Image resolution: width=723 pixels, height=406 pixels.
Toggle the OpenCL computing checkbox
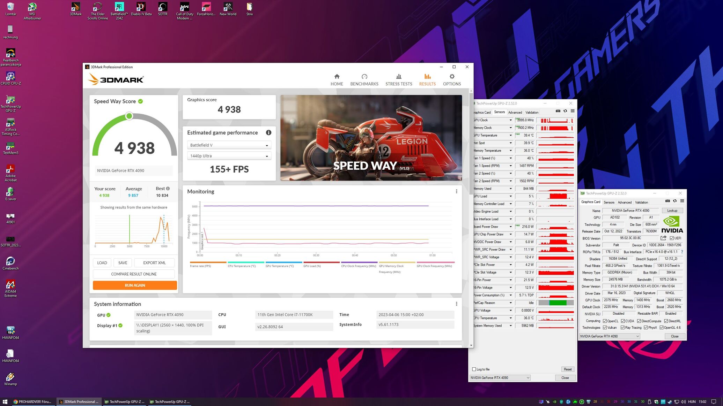605,321
